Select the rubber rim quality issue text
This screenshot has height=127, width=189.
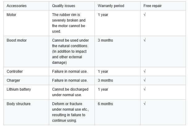[69, 23]
